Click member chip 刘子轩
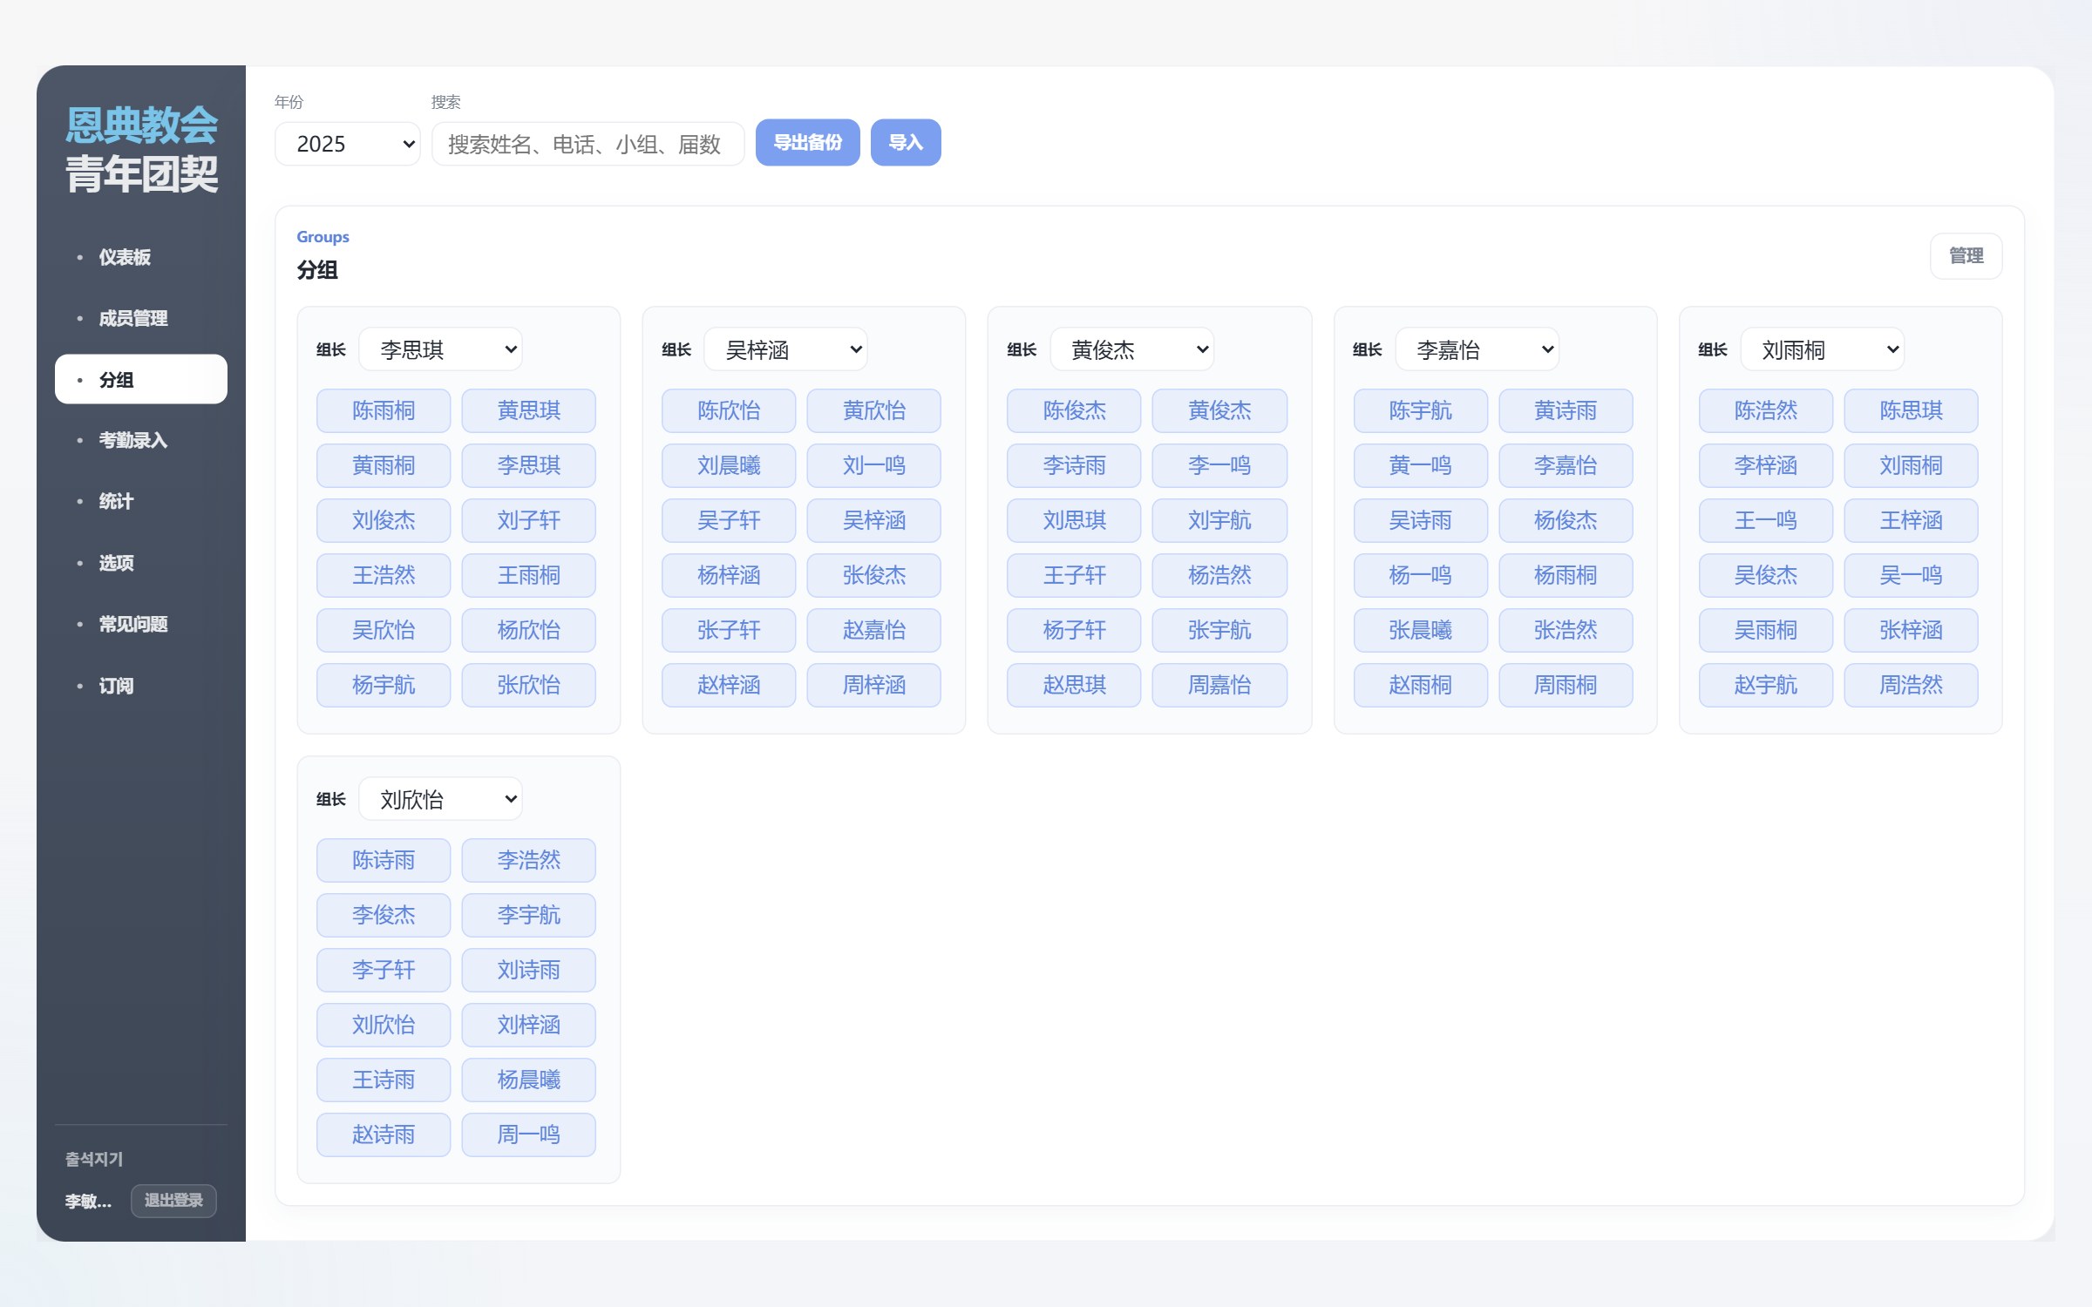The width and height of the screenshot is (2092, 1307). 528,520
